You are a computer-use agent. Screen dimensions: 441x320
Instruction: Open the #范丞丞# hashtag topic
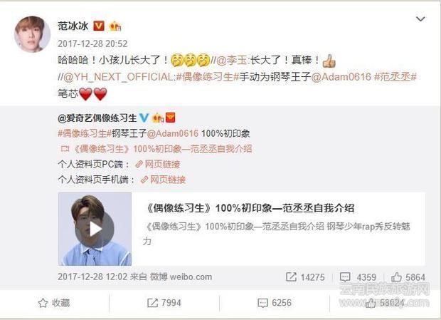pos(395,77)
